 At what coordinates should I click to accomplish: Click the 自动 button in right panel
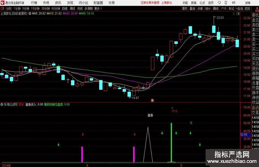tap(255, 108)
